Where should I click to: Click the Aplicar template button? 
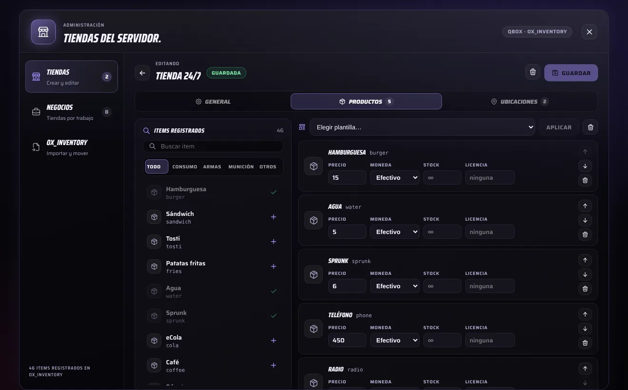click(x=559, y=127)
